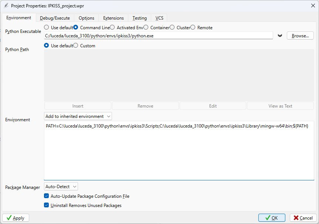The width and height of the screenshot is (319, 224).
Task: Select the Container executable option
Action: 146,27
